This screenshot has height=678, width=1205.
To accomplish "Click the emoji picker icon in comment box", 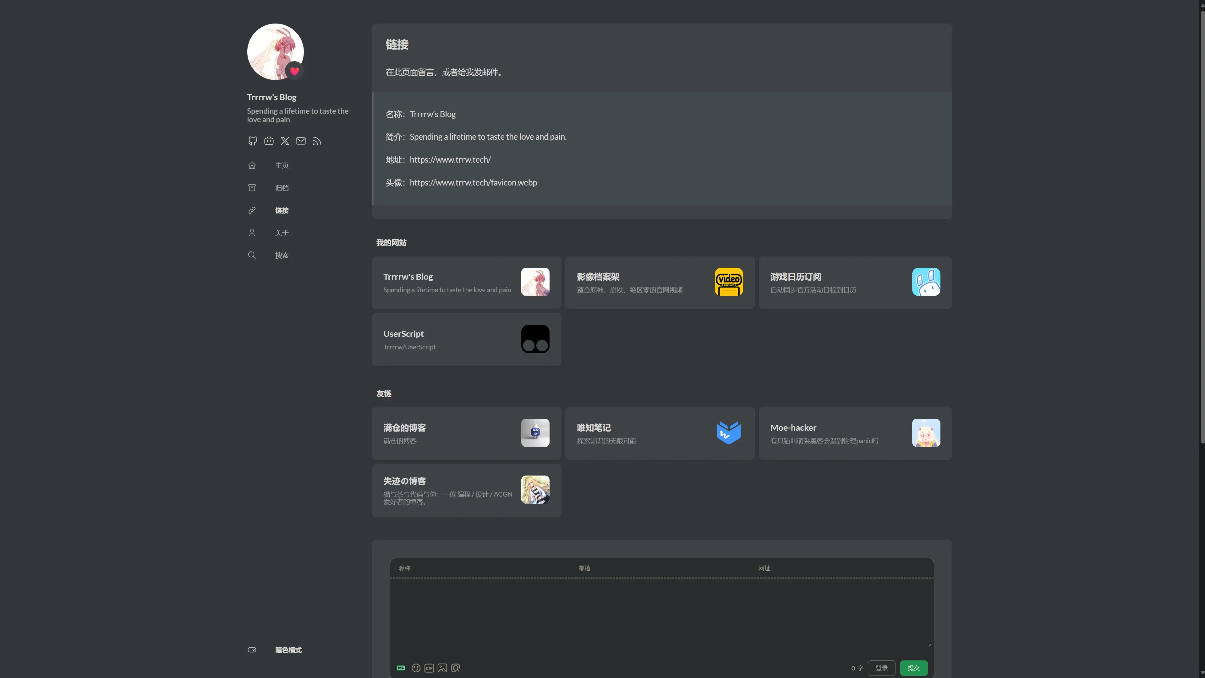I will tap(415, 668).
